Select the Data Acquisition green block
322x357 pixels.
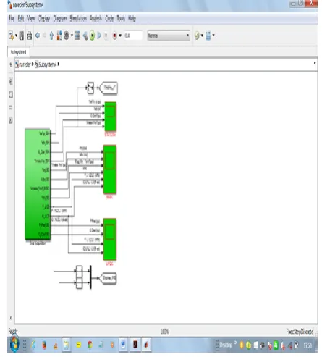click(38, 185)
